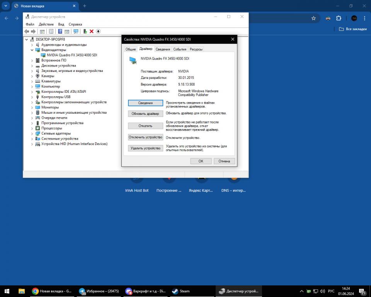Open the Файл menu

(x=30, y=24)
